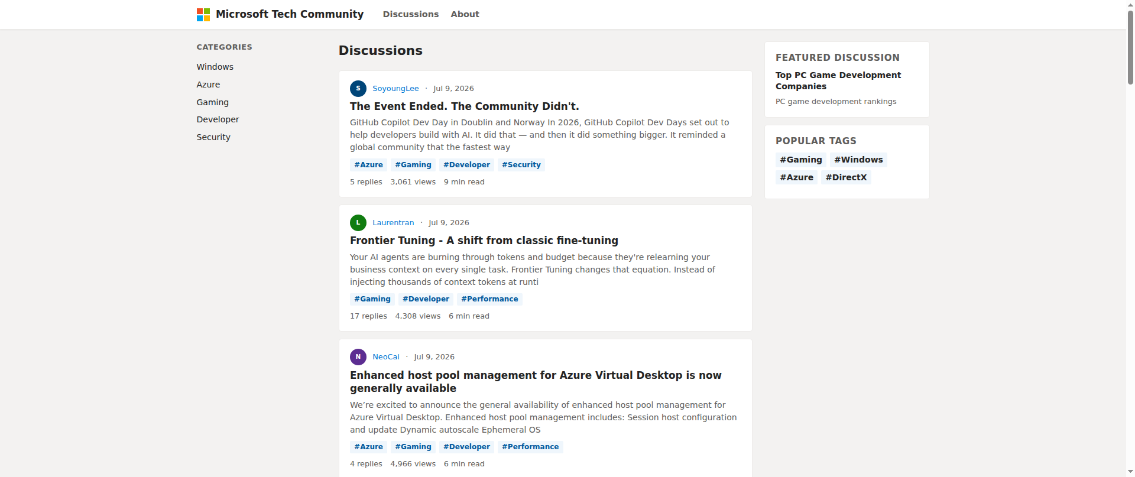The image size is (1135, 477).
Task: Select the Developer category
Action: coord(218,119)
